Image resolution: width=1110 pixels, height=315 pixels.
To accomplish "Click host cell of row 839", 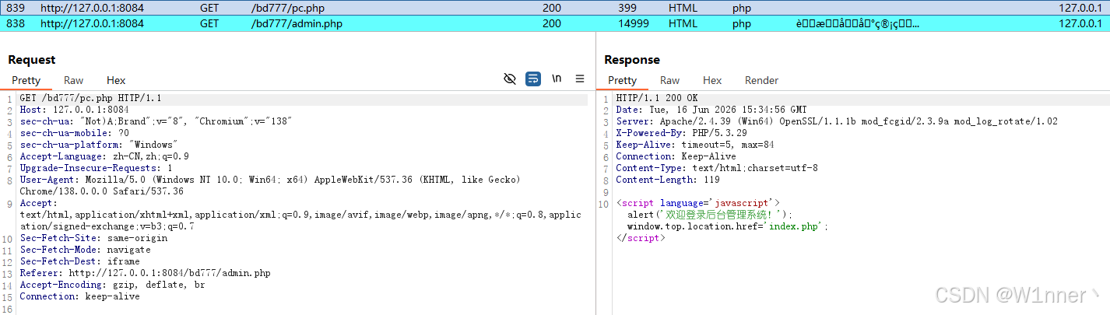I will point(92,8).
